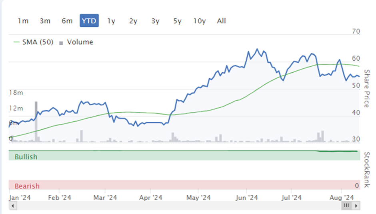Click the Jan '24 axis label

click(x=20, y=198)
